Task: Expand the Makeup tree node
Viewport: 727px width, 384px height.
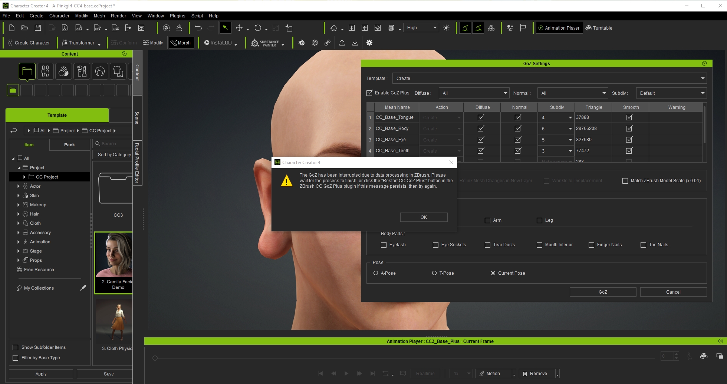Action: click(18, 205)
